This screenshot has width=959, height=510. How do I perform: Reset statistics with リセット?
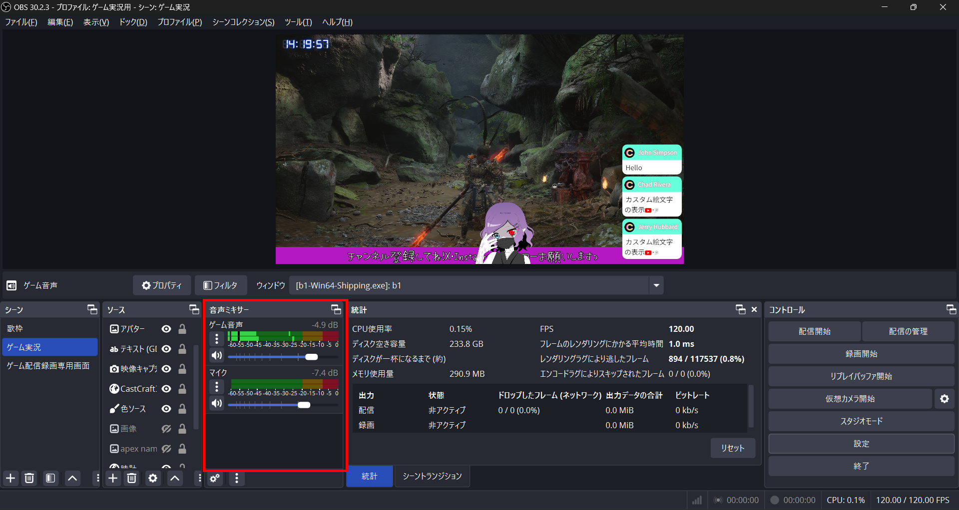(x=733, y=448)
